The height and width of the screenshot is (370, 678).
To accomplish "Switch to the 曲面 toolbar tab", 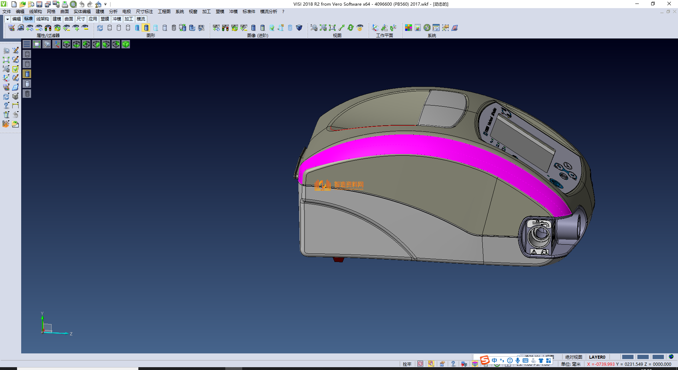I will click(x=69, y=19).
